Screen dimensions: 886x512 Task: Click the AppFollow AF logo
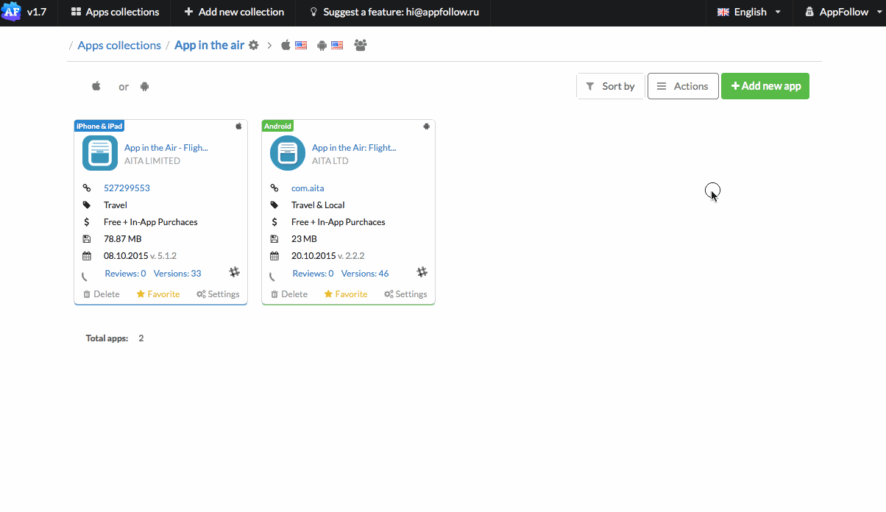[x=11, y=12]
